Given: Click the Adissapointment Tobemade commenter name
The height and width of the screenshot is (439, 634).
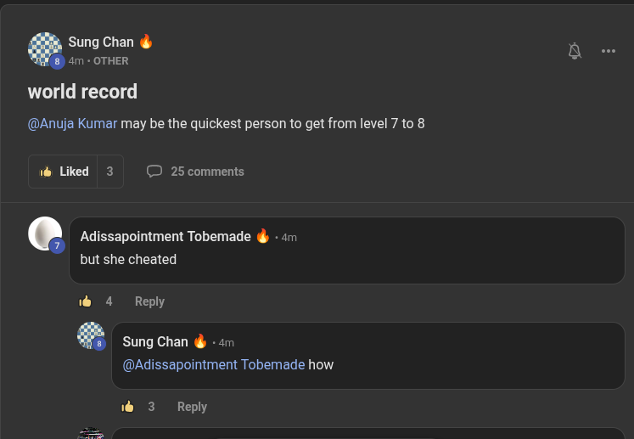Looking at the screenshot, I should click(x=166, y=236).
